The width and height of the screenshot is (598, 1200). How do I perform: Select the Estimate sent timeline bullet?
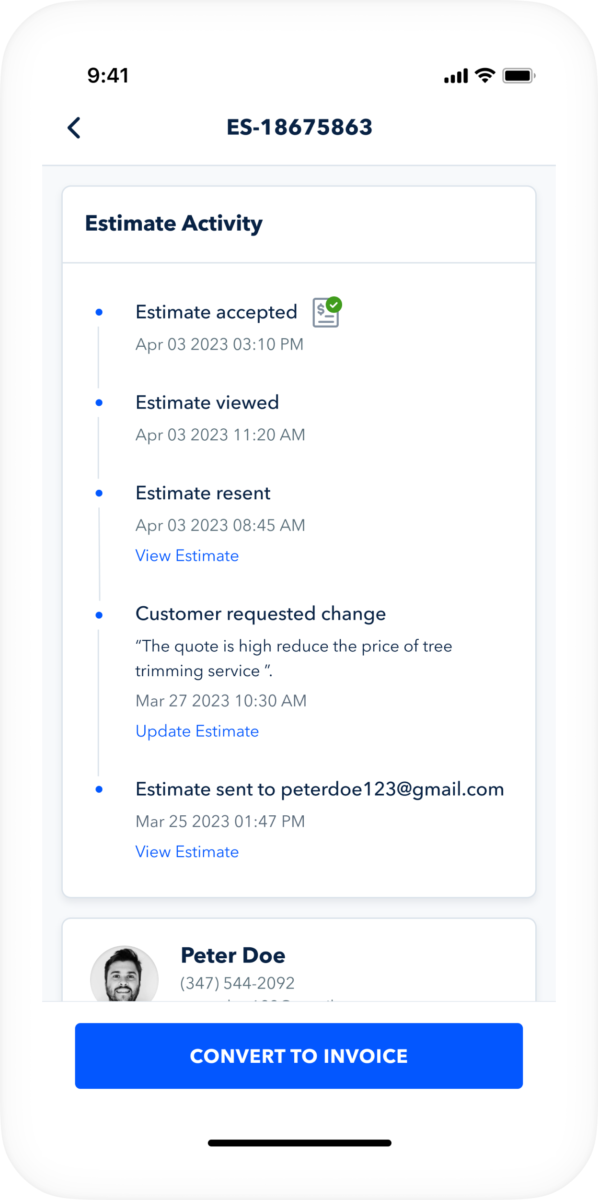click(x=99, y=789)
